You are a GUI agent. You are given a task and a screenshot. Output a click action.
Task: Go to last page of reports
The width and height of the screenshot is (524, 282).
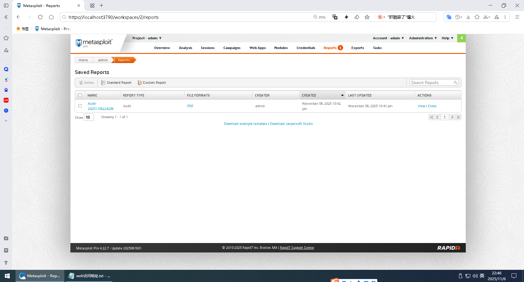[458, 117]
